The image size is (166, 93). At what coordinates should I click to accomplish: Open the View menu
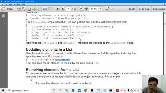(x=11, y=4)
